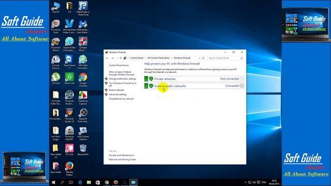Open Task View on the taskbar
The width and height of the screenshot is (331, 186).
click(71, 182)
